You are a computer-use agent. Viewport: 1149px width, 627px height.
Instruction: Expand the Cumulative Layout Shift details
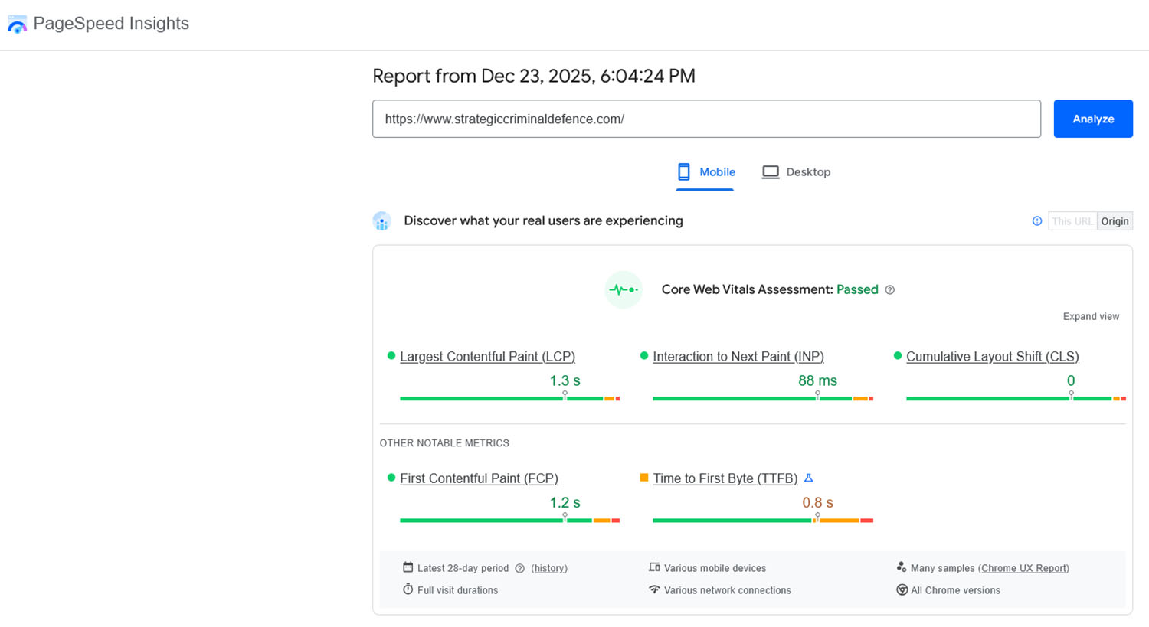tap(992, 356)
